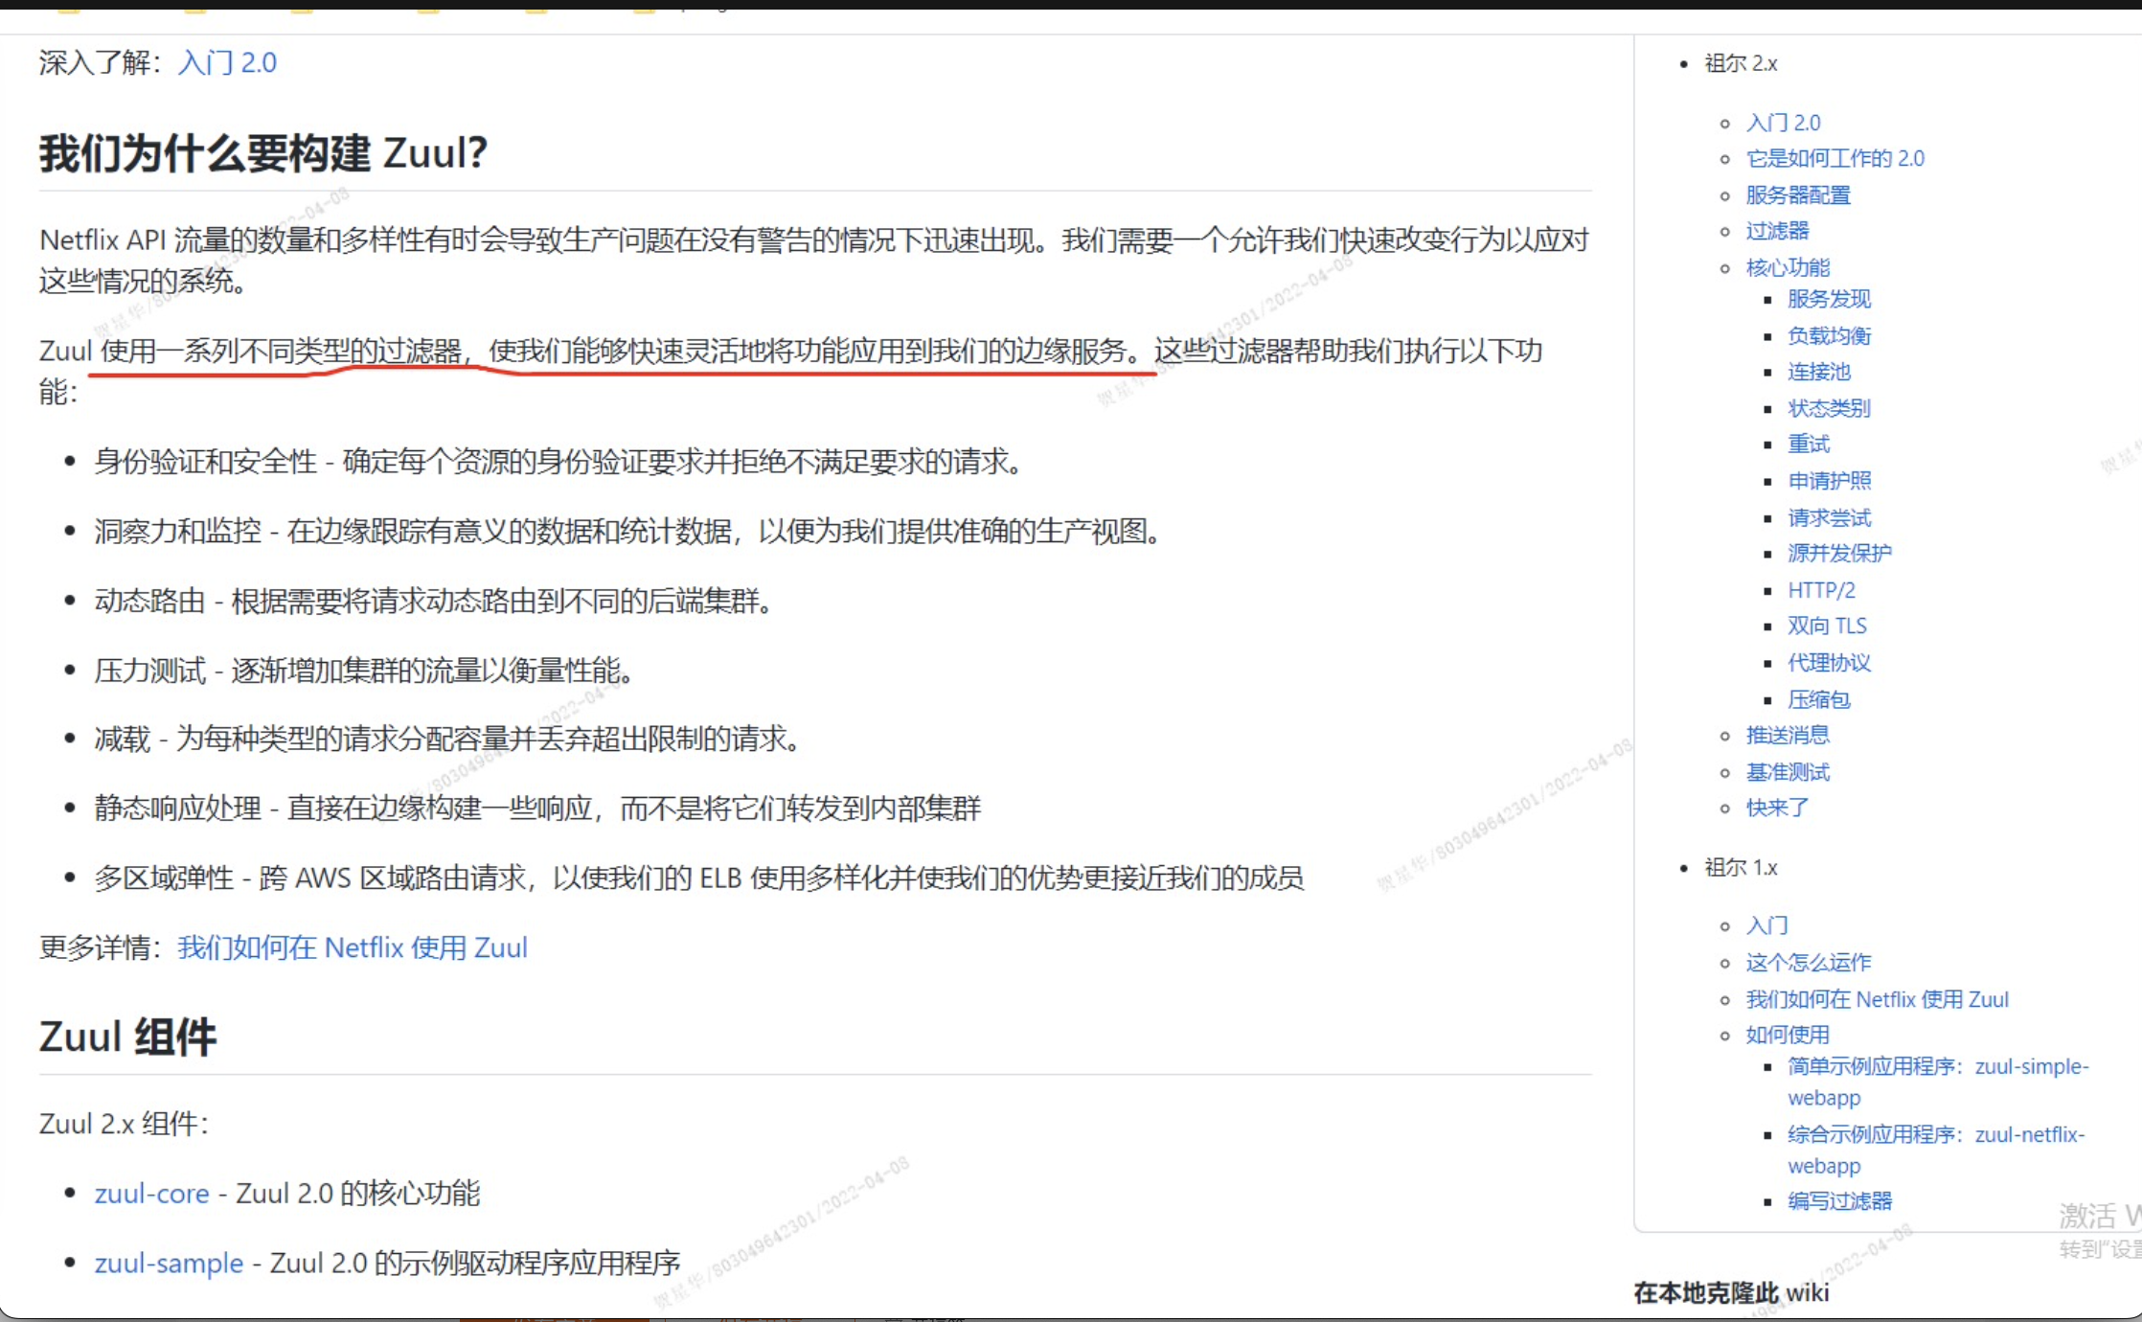Open sidebar link 双向 TLS

[x=1827, y=627]
